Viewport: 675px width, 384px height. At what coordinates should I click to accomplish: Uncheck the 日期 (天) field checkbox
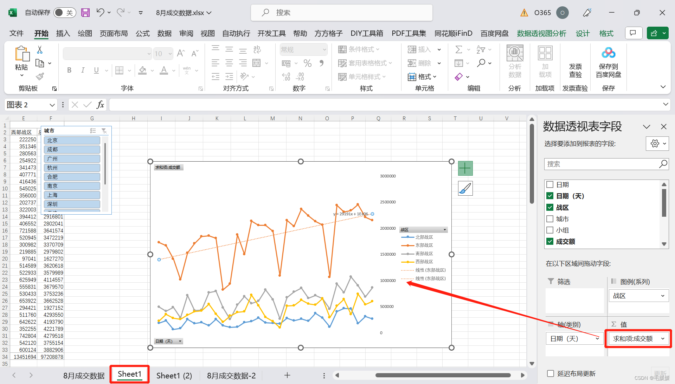550,196
